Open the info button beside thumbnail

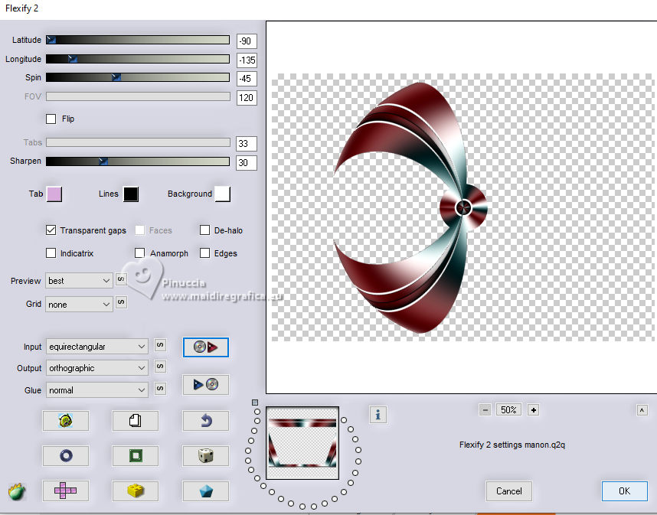click(x=378, y=415)
